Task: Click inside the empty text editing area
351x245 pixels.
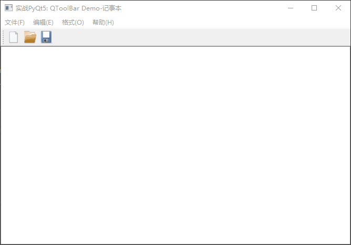Action: [x=175, y=145]
